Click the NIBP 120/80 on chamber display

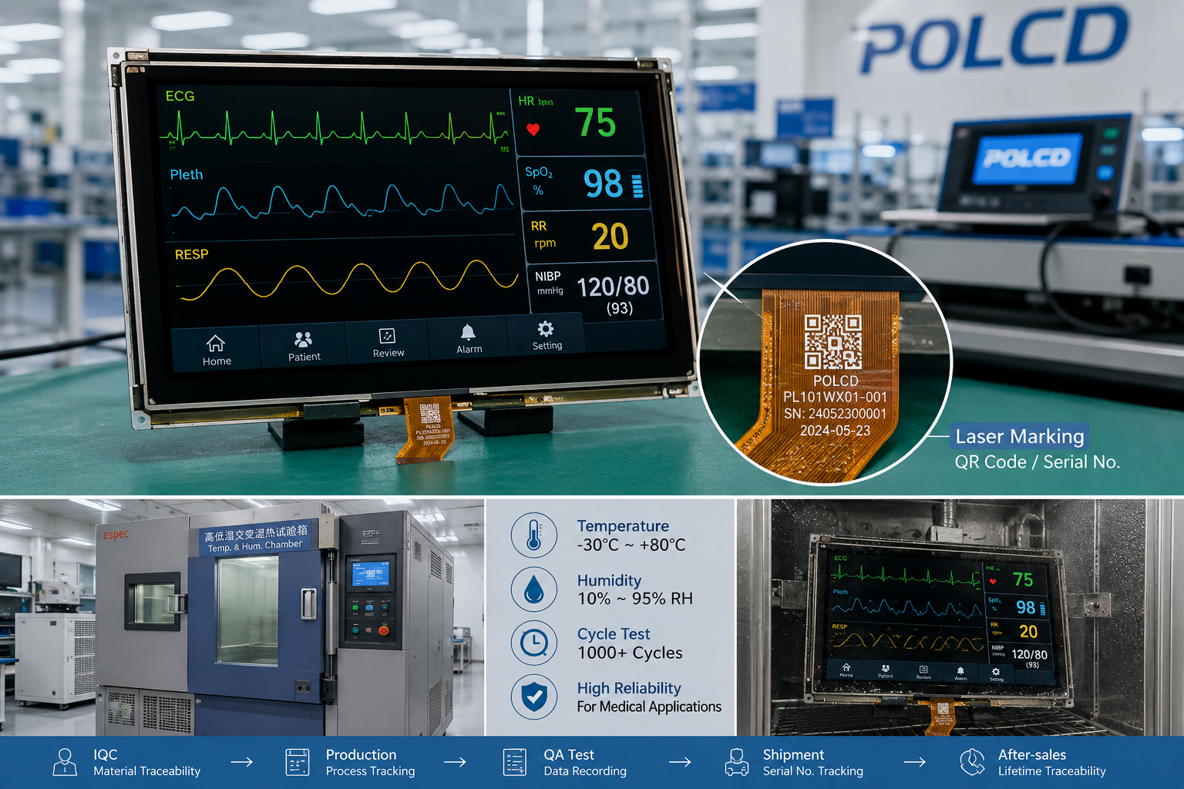pos(1029,654)
